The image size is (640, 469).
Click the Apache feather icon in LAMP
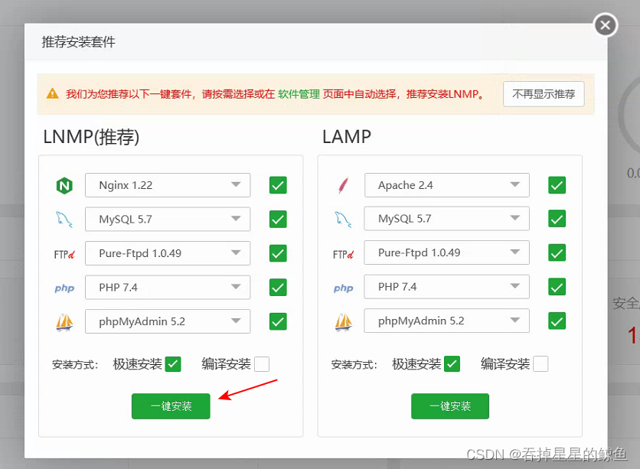pyautogui.click(x=343, y=186)
